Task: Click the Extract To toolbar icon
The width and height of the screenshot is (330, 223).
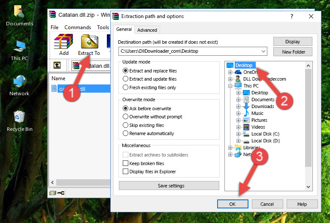Action: coord(89,42)
